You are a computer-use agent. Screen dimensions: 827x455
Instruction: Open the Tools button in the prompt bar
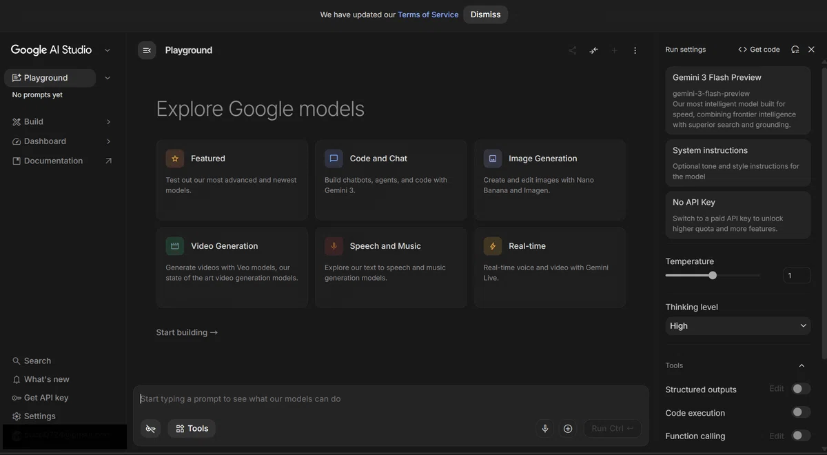(192, 428)
